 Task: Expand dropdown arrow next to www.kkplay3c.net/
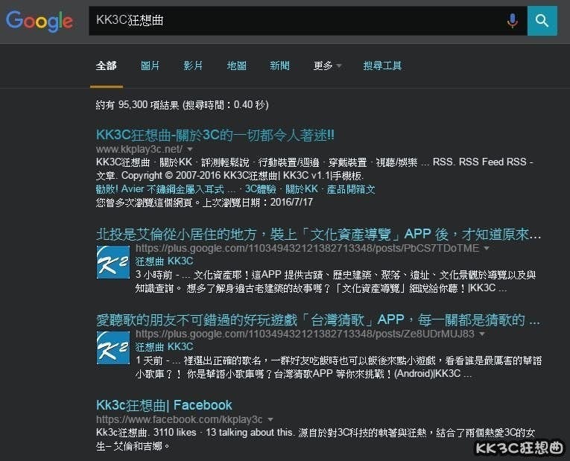pyautogui.click(x=190, y=149)
